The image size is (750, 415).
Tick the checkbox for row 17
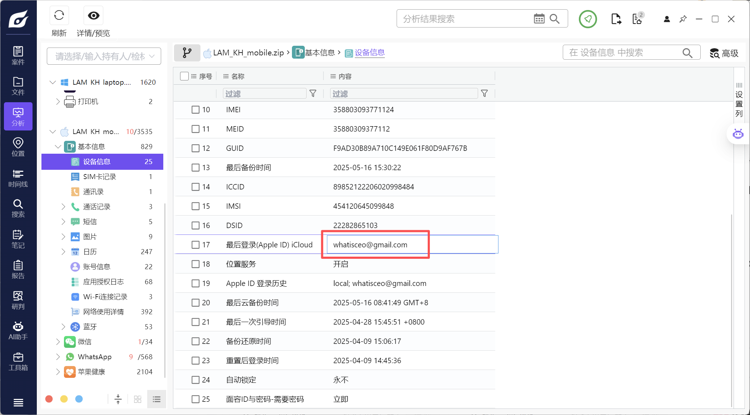click(x=195, y=245)
